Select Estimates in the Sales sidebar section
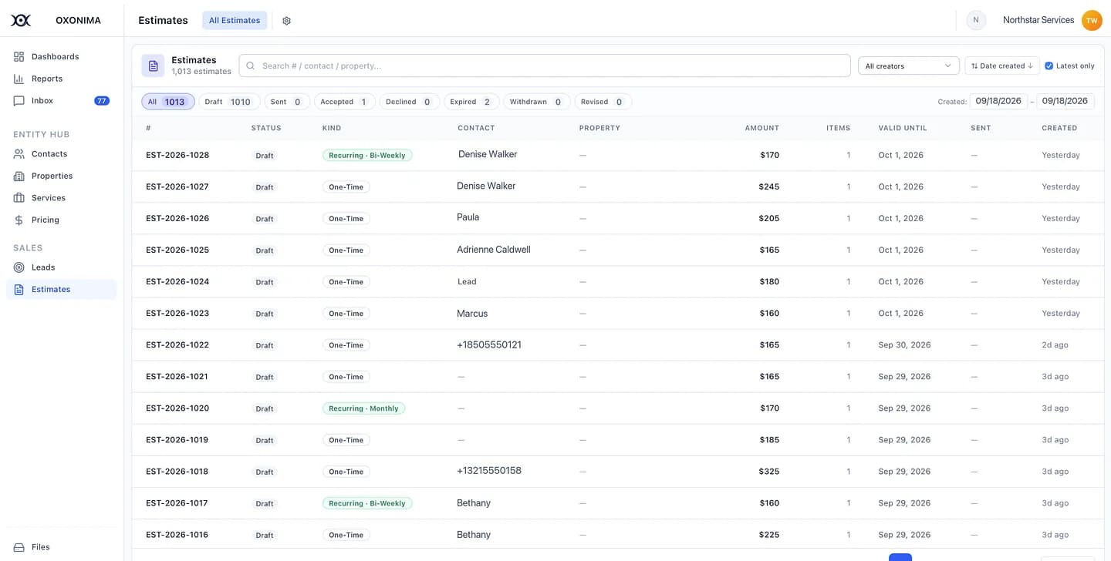Viewport: 1111px width, 561px height. pyautogui.click(x=62, y=289)
